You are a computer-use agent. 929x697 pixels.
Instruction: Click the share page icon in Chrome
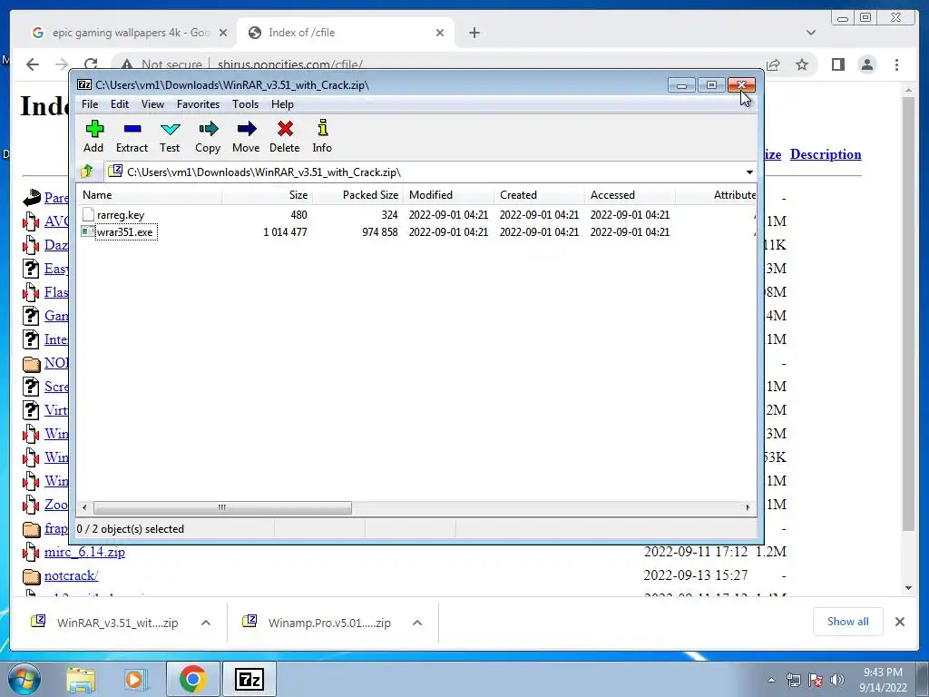tap(773, 64)
